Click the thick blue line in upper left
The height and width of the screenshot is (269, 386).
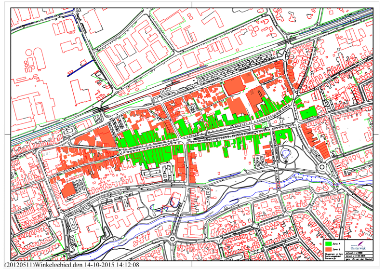[x=80, y=68]
